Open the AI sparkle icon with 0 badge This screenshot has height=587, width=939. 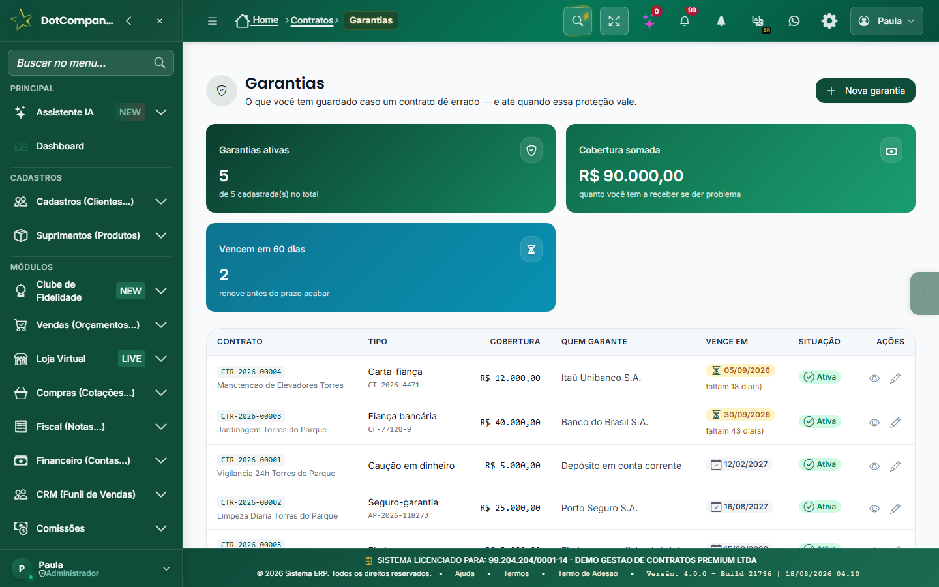[x=649, y=21]
